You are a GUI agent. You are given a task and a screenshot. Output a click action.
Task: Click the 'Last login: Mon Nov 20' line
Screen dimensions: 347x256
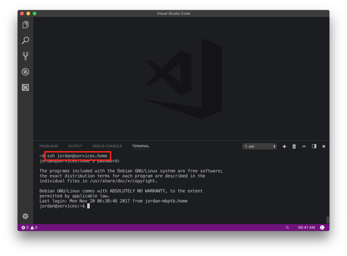pos(114,201)
